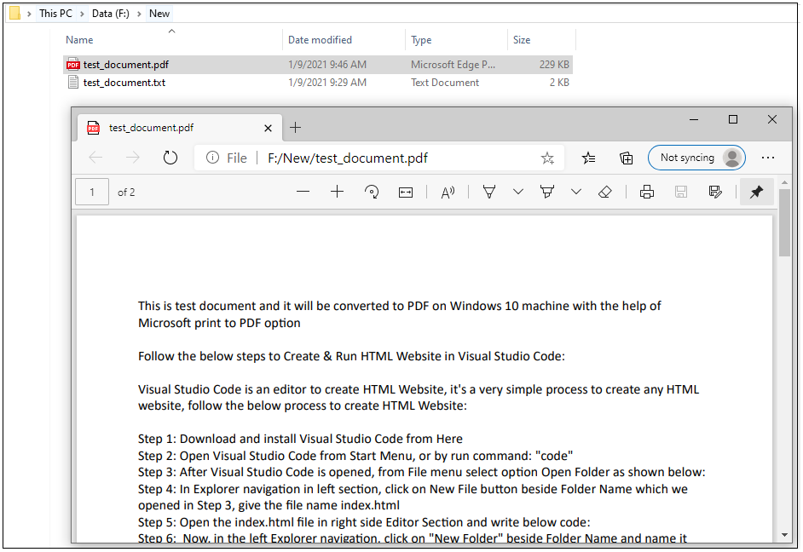The height and width of the screenshot is (552, 803).
Task: Select the Erase tool
Action: click(605, 192)
